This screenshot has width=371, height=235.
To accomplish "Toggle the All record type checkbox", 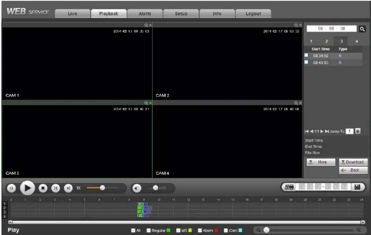I will 133,230.
